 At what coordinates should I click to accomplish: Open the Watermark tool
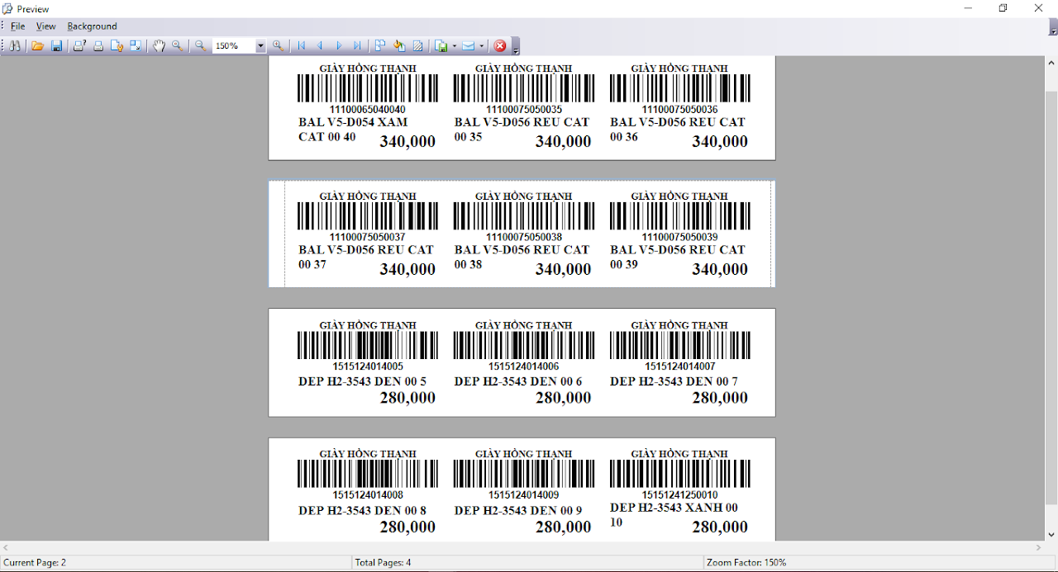pos(417,46)
